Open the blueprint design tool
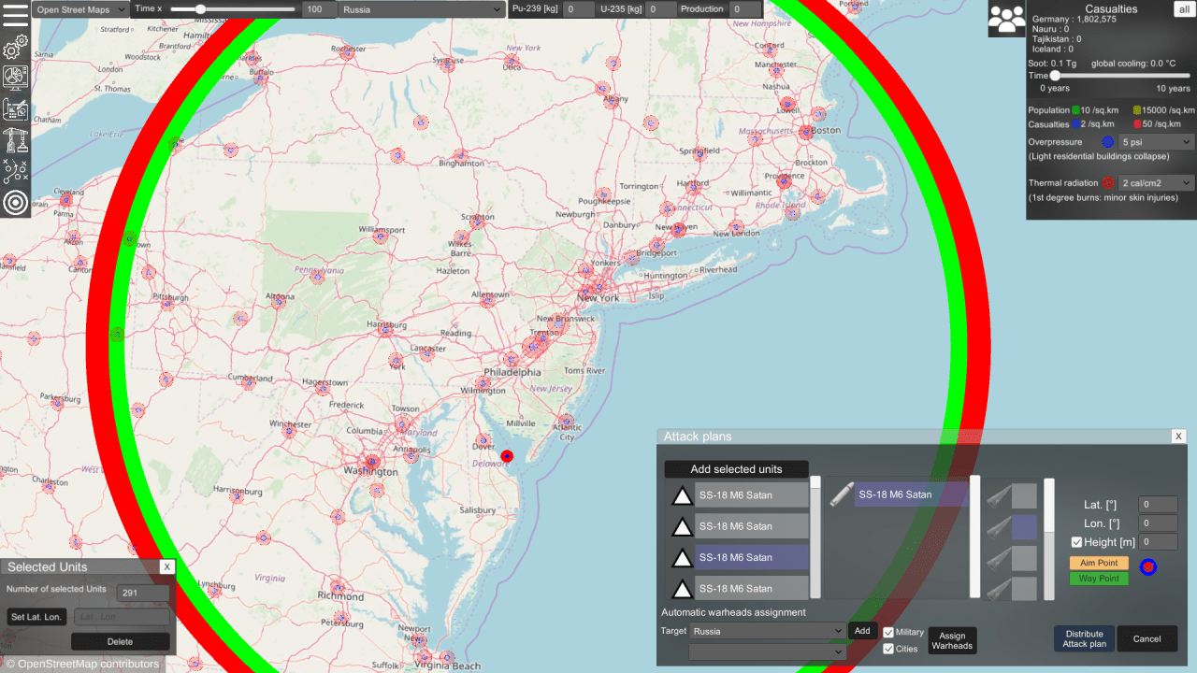Image resolution: width=1197 pixels, height=673 pixels. 15,109
